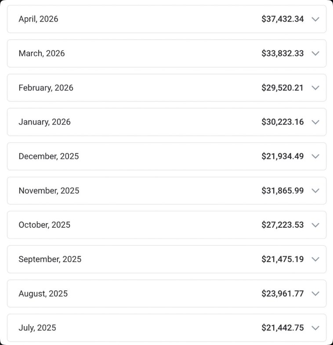This screenshot has width=333, height=345.
Task: Click the $31,865.99 November amount
Action: click(x=282, y=190)
